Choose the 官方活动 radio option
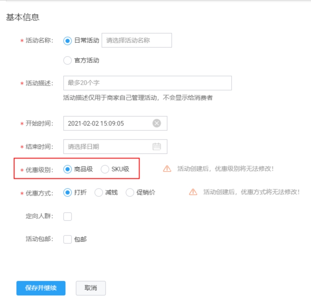The image size is (311, 299). pos(67,61)
